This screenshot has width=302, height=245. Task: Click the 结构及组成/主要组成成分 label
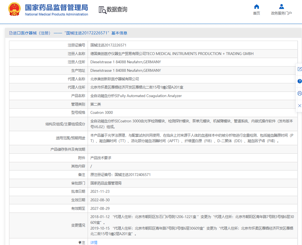(x=65, y=124)
